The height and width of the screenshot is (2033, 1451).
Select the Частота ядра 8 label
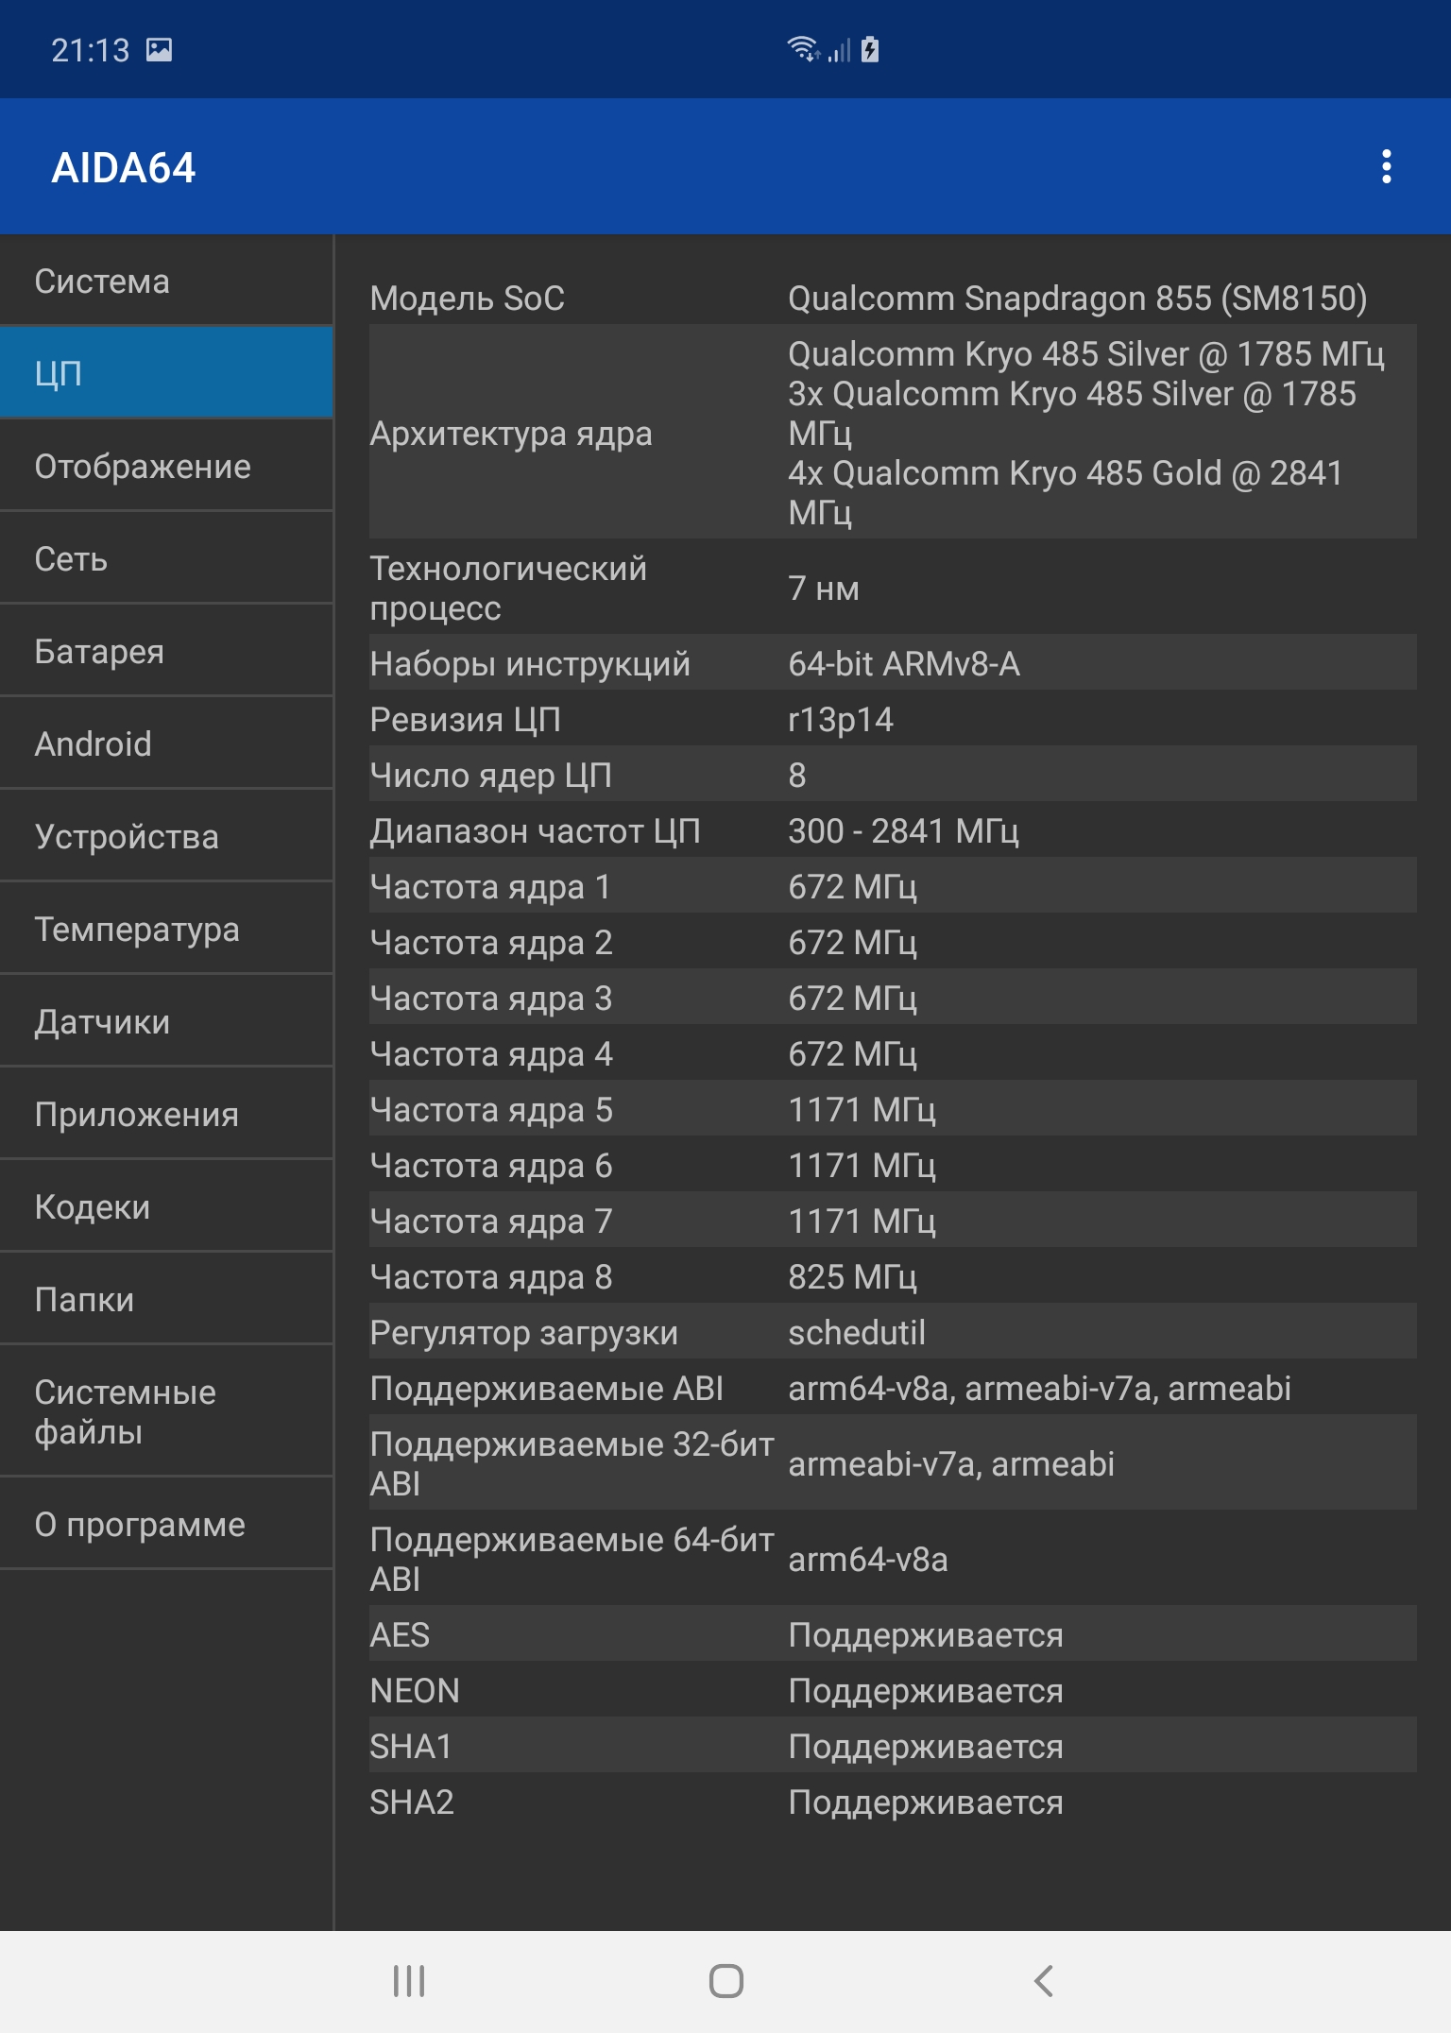491,1277
